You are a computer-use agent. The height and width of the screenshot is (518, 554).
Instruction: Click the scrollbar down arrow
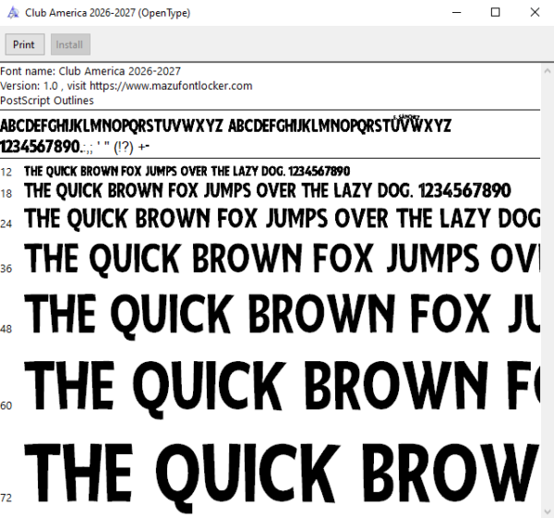pyautogui.click(x=548, y=512)
